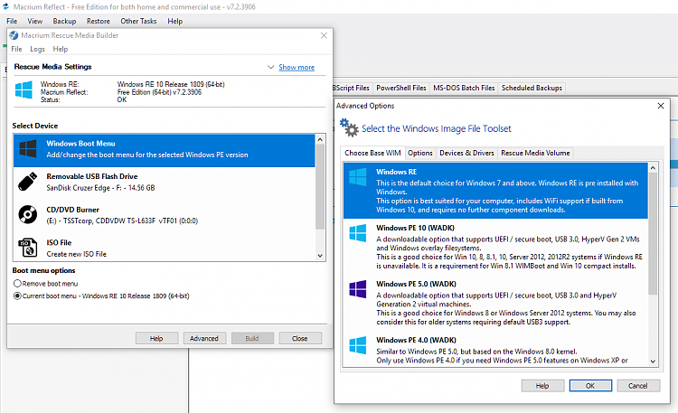This screenshot has width=678, height=413.
Task: Click the Select Device list scrollbar thumb
Action: (x=320, y=187)
